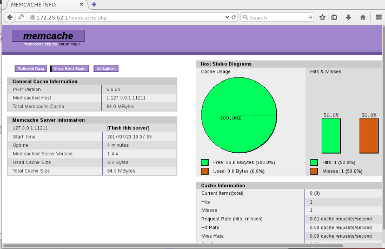385x249 pixels.
Task: Click the vertical scrollbar on the right
Action: tap(383, 128)
